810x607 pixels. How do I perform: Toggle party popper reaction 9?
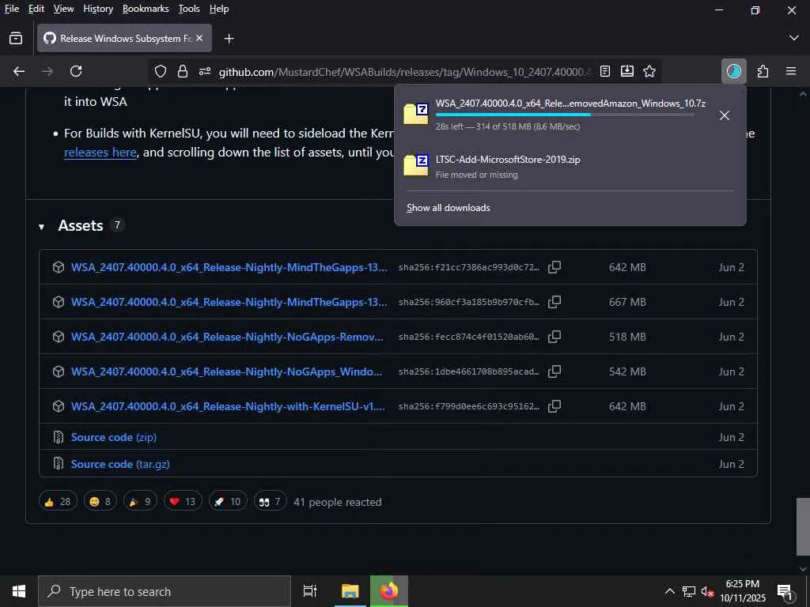pyautogui.click(x=140, y=501)
